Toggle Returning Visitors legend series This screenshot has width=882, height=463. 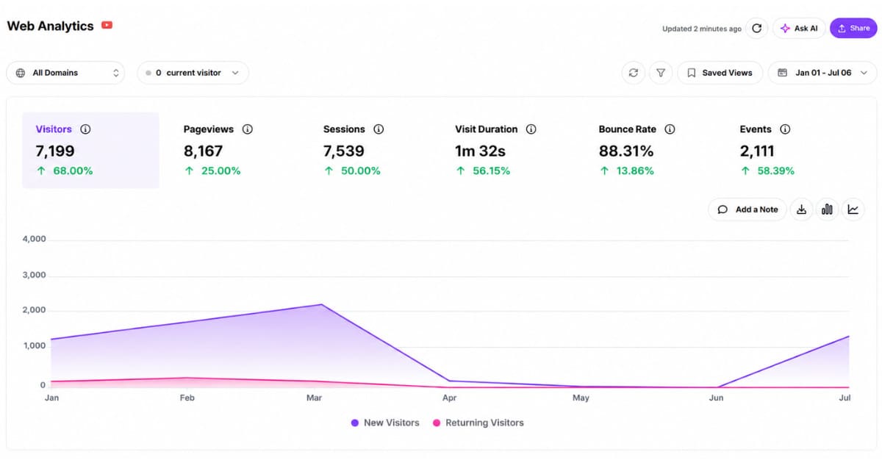pos(478,423)
